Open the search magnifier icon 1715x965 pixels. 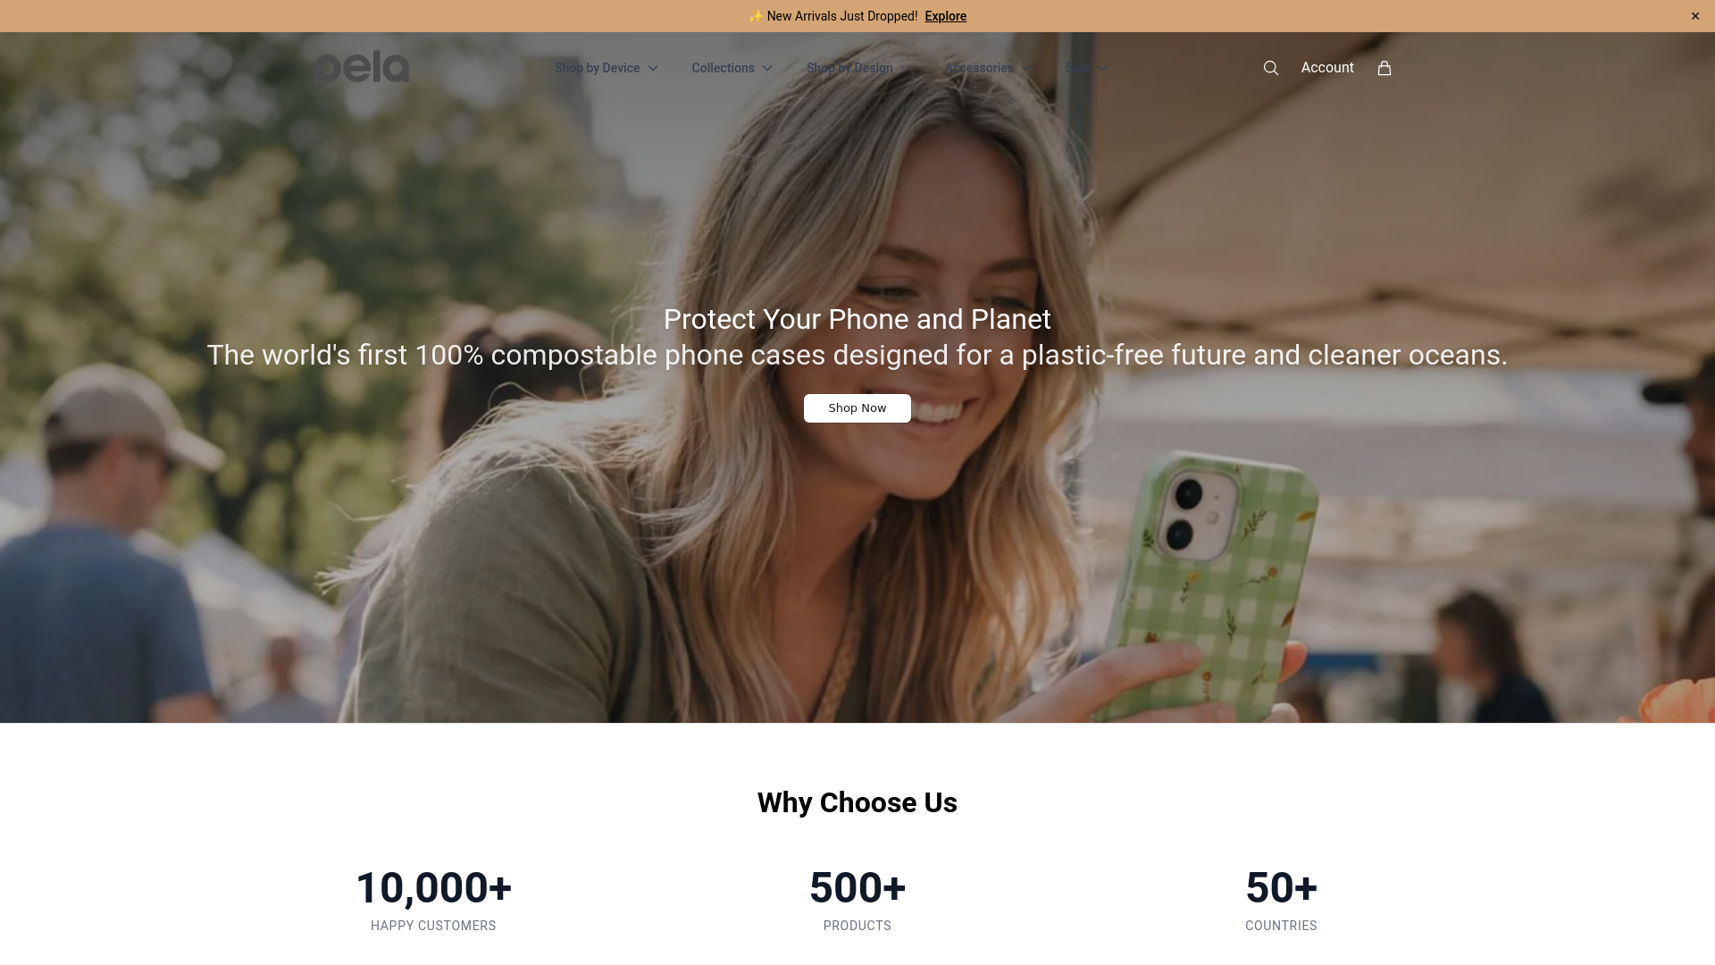(1270, 68)
